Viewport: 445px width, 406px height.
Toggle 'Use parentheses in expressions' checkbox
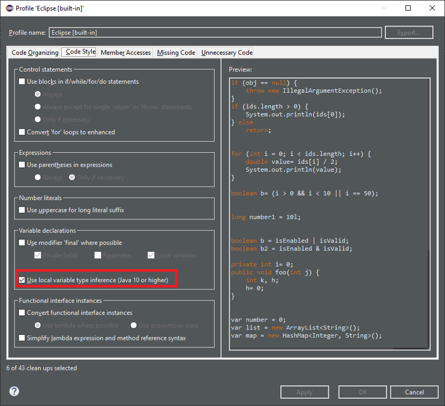pyautogui.click(x=22, y=164)
